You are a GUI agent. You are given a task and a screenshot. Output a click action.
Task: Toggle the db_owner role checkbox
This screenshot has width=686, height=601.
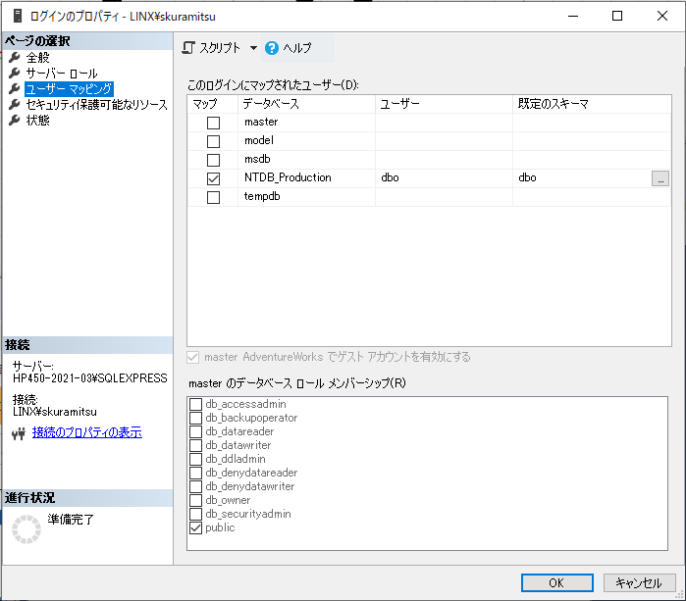click(196, 501)
